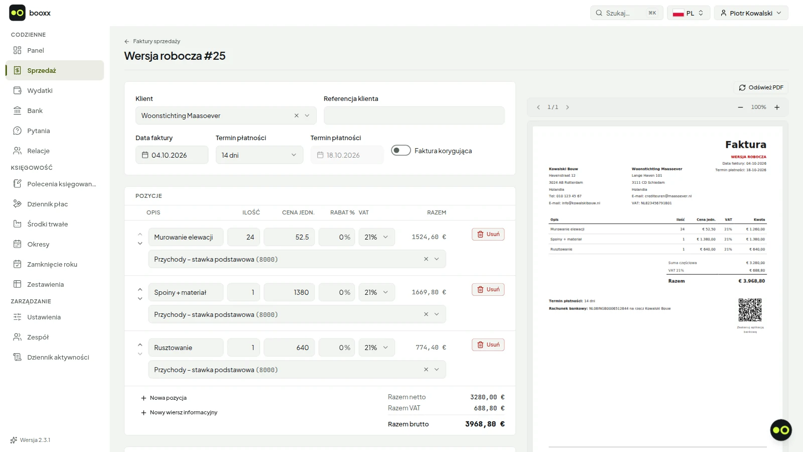Select Sprzedaż in the sidebar
The image size is (803, 452).
54,70
